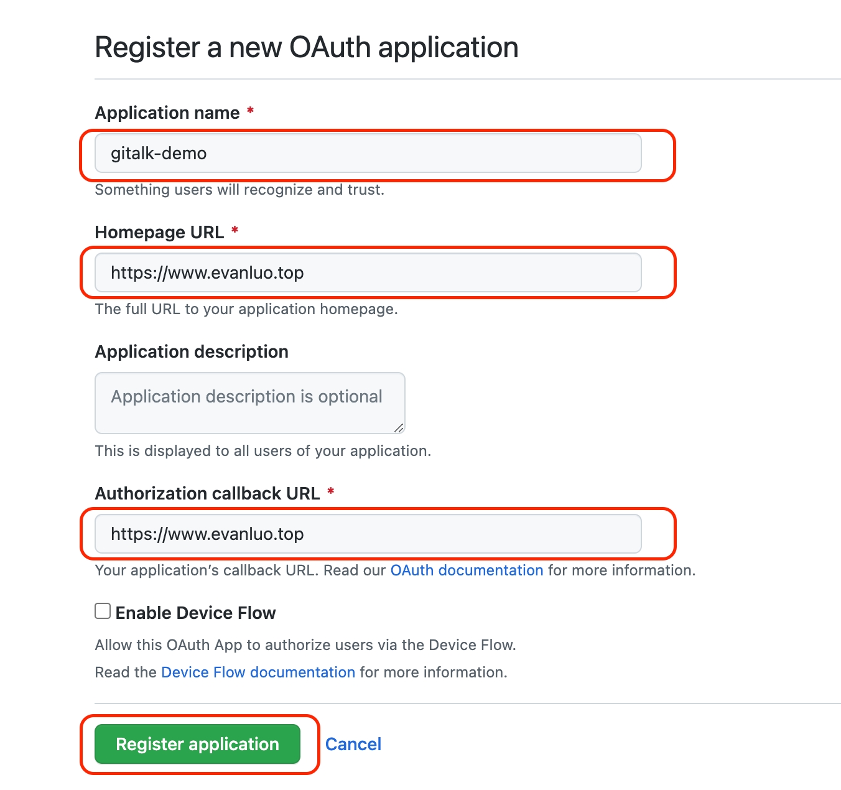Viewport: 841px width, 790px height.
Task: Enable the Device Flow checkbox
Action: coord(103,611)
